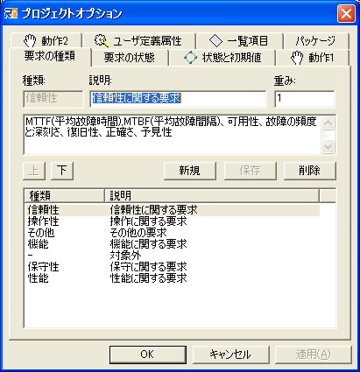The image size is (360, 372).
Task: Click the state icon on 状態と初期値 tab
Action: [190, 57]
